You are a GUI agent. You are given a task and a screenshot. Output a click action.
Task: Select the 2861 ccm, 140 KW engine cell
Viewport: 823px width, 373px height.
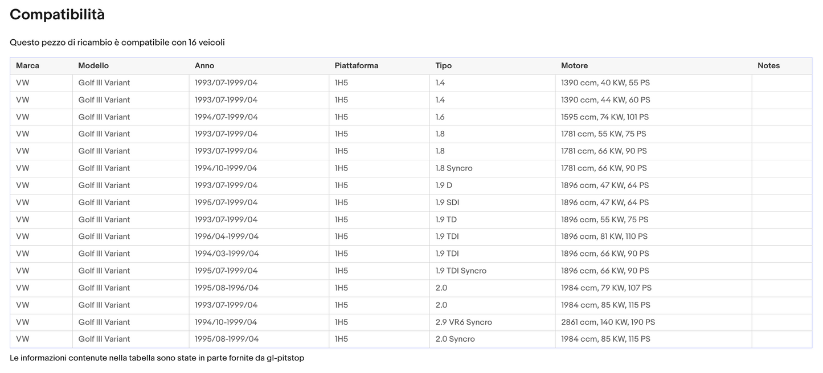608,322
